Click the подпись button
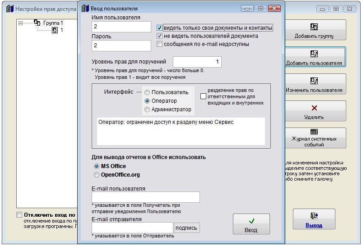Viewport: 362px width, 246px height. point(186,228)
